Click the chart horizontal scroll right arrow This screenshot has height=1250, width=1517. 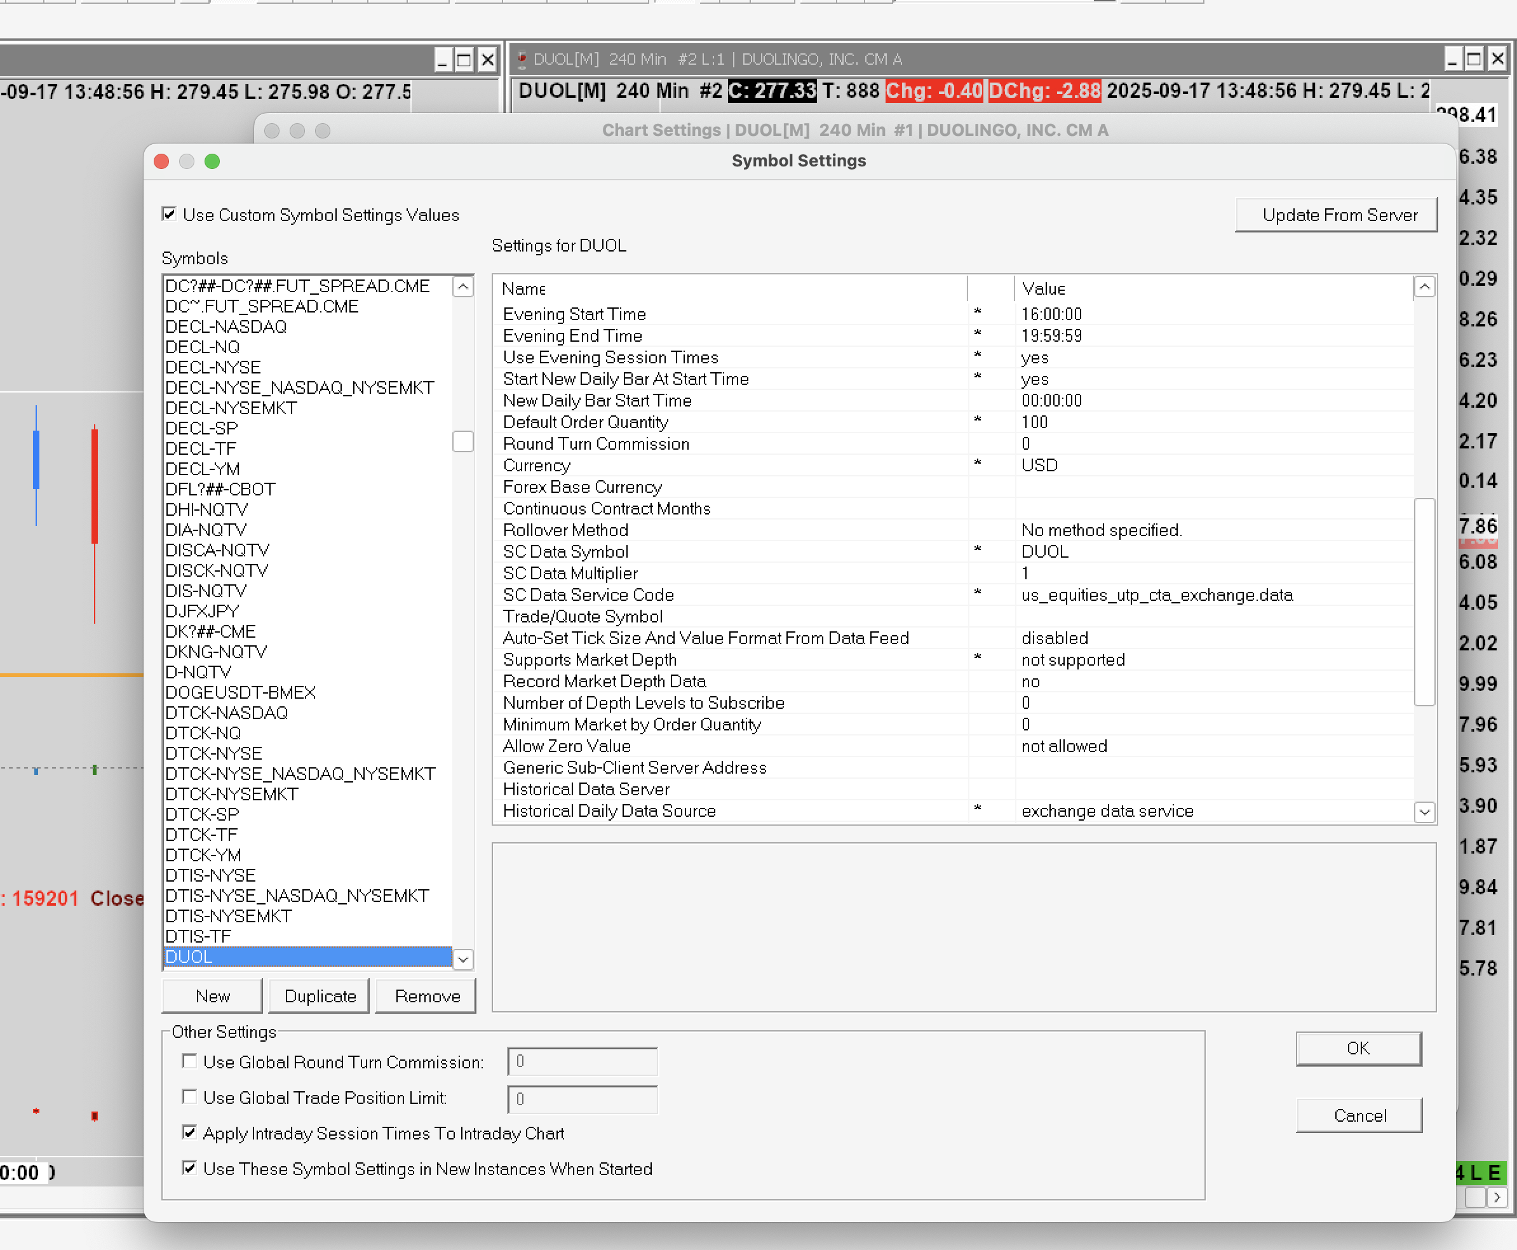(1497, 1197)
